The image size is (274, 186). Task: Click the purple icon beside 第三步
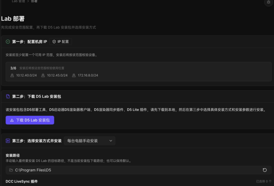click(8, 141)
